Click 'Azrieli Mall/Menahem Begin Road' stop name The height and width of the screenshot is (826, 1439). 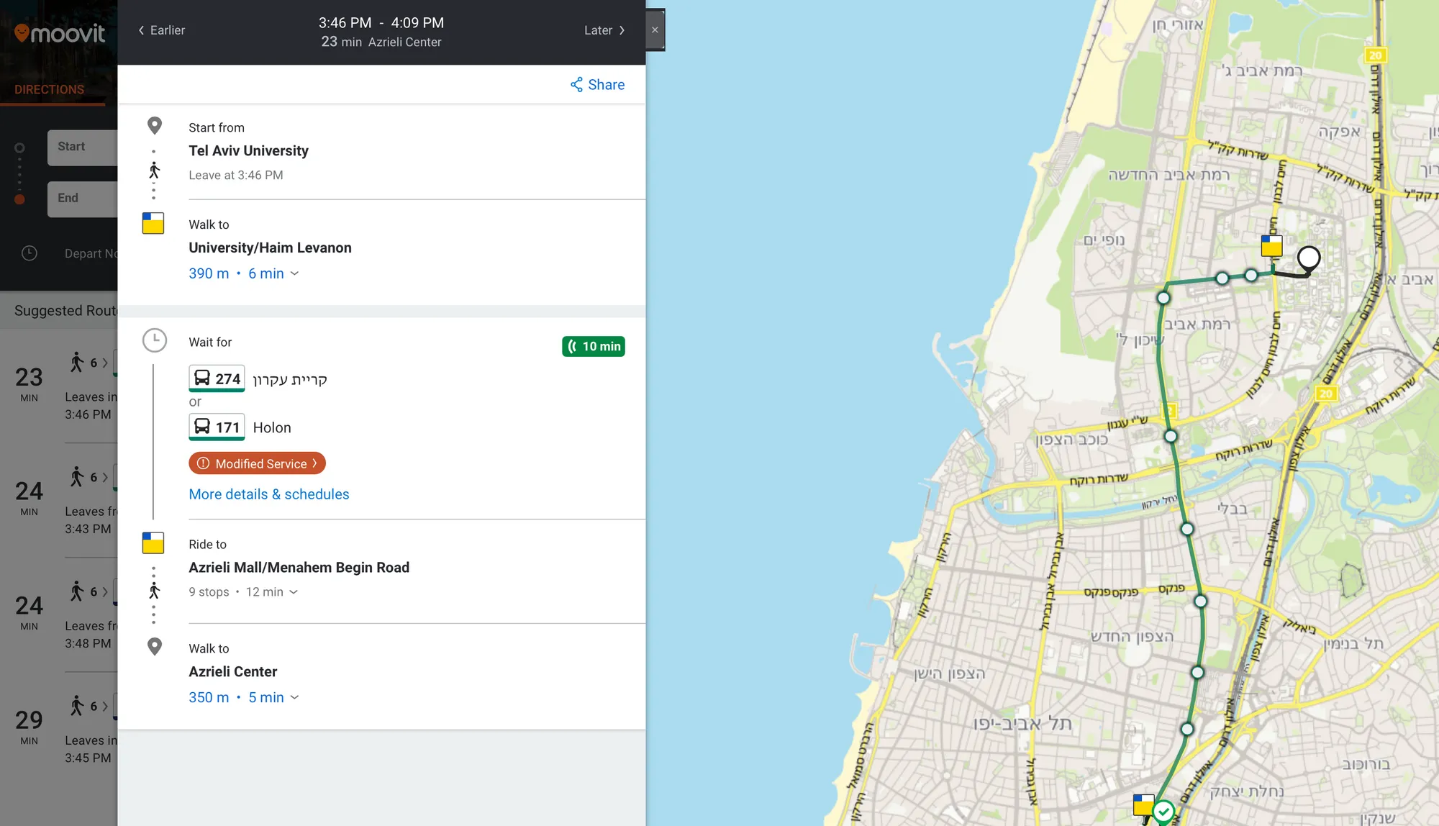click(299, 567)
